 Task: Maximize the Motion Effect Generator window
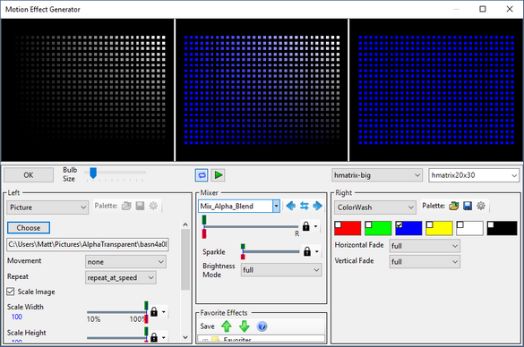(483, 9)
